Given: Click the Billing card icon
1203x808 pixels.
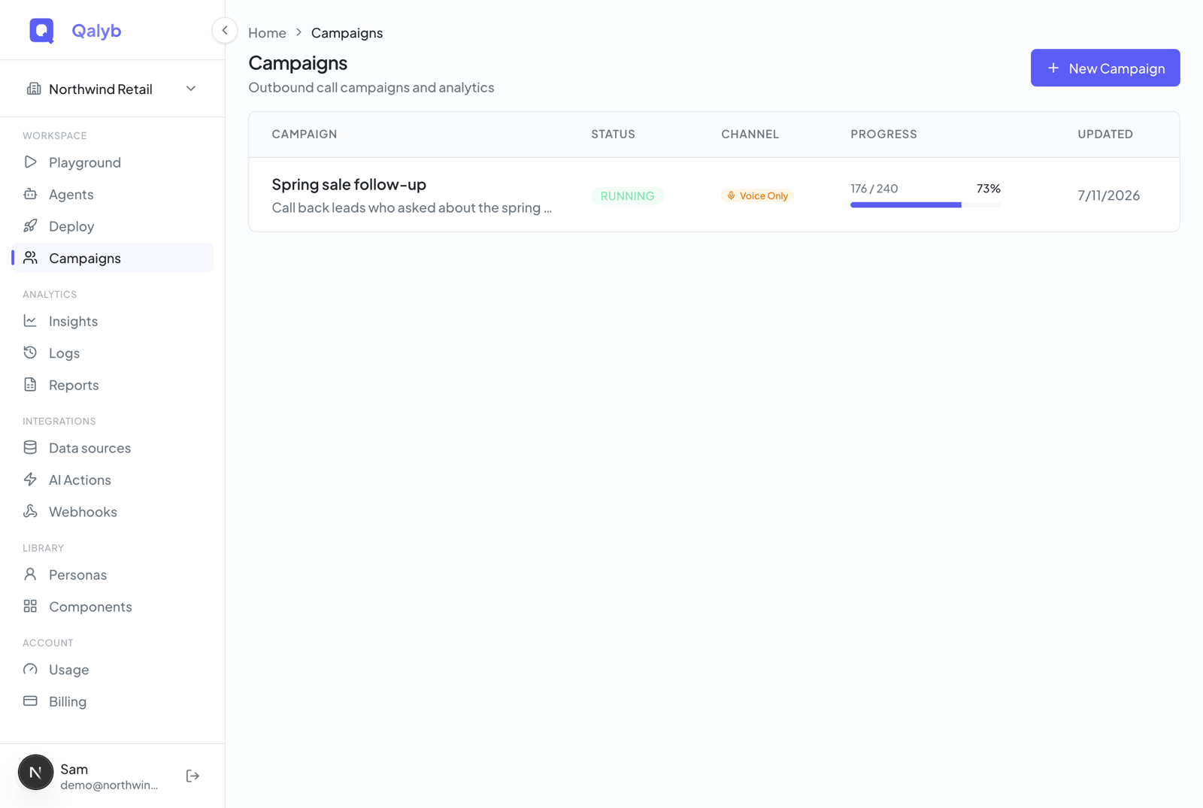Looking at the screenshot, I should pyautogui.click(x=30, y=701).
